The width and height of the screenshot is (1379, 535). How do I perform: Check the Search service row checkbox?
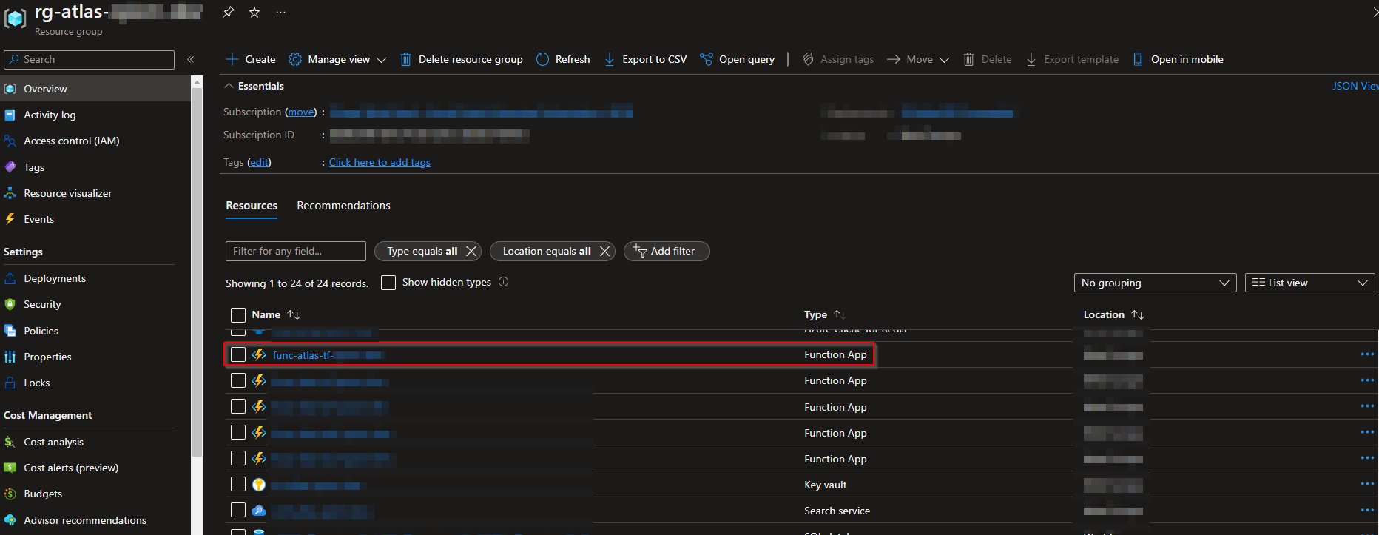pos(238,510)
